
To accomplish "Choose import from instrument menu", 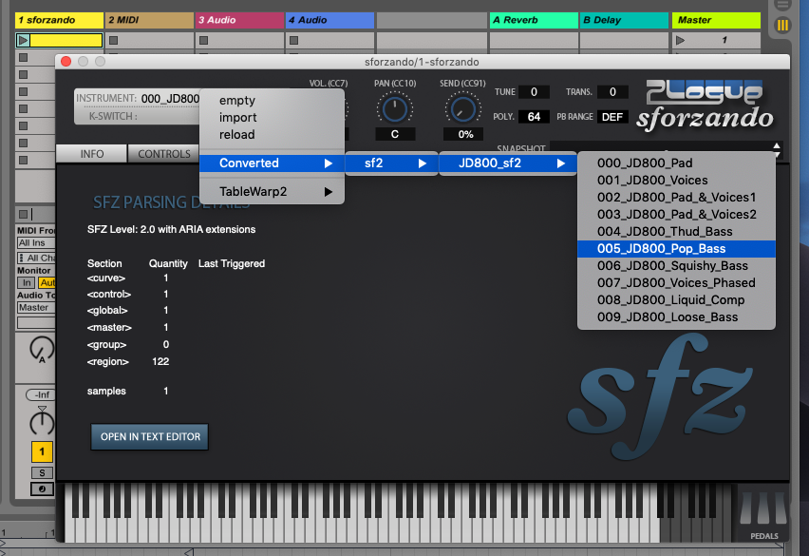I will click(272, 117).
